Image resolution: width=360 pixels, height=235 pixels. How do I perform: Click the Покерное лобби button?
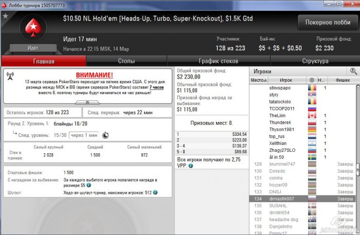328,22
